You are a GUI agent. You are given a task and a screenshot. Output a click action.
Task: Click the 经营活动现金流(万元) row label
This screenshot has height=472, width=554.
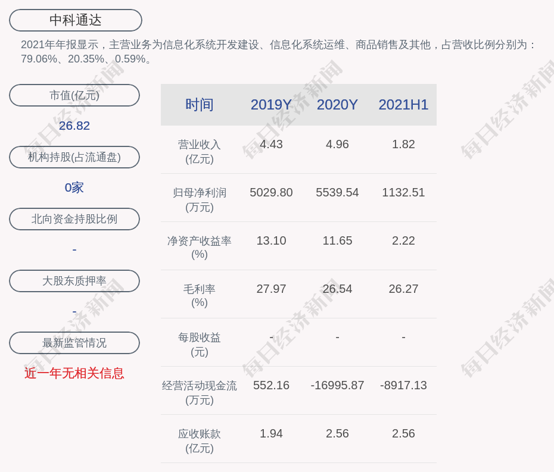[x=199, y=393]
